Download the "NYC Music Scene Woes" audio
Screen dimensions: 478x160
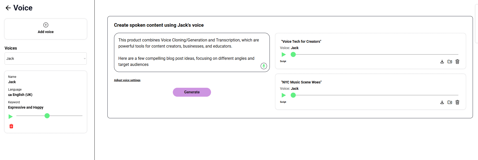point(442,102)
